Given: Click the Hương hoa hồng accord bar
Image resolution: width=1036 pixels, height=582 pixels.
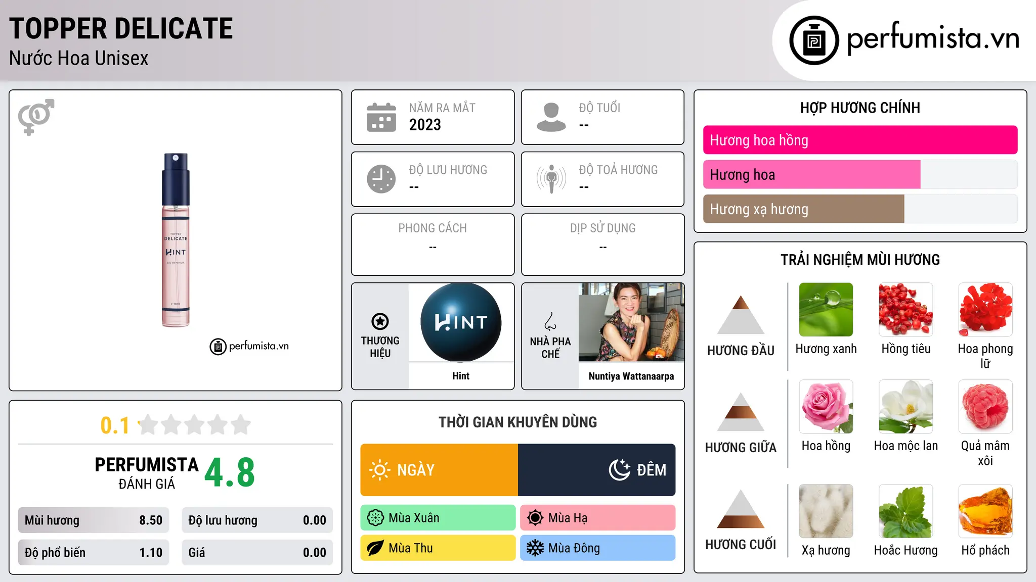Looking at the screenshot, I should (x=860, y=140).
